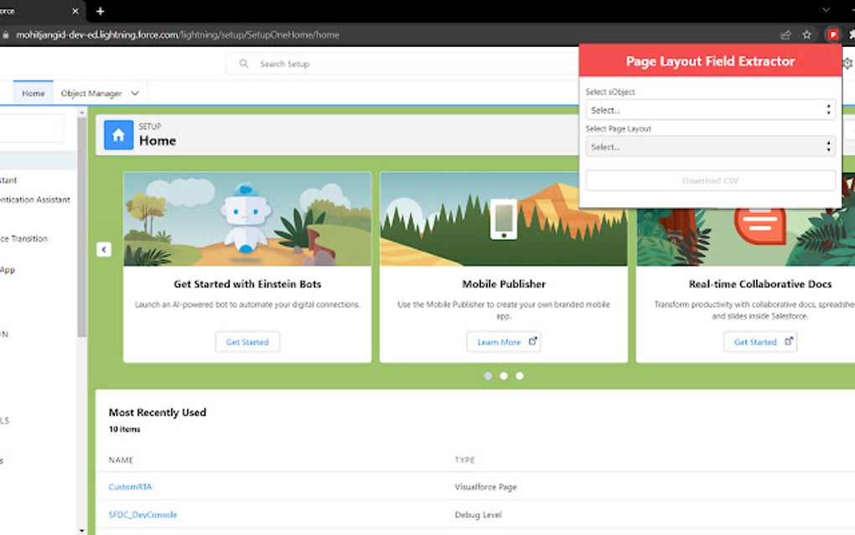This screenshot has height=535, width=855.
Task: Click Learn More under Mobile Publisher
Action: [503, 341]
